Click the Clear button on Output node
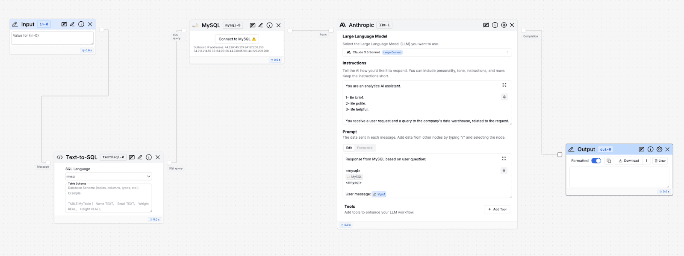 tap(660, 161)
